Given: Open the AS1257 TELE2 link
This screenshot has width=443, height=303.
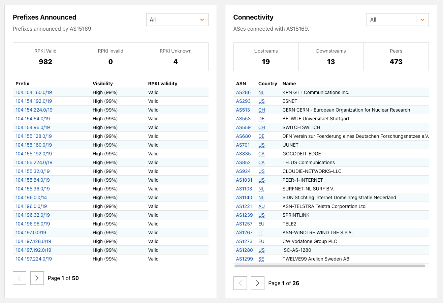Looking at the screenshot, I should click(x=244, y=224).
